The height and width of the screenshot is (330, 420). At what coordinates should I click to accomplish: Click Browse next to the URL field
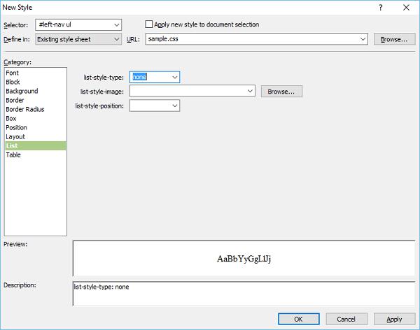(x=393, y=39)
